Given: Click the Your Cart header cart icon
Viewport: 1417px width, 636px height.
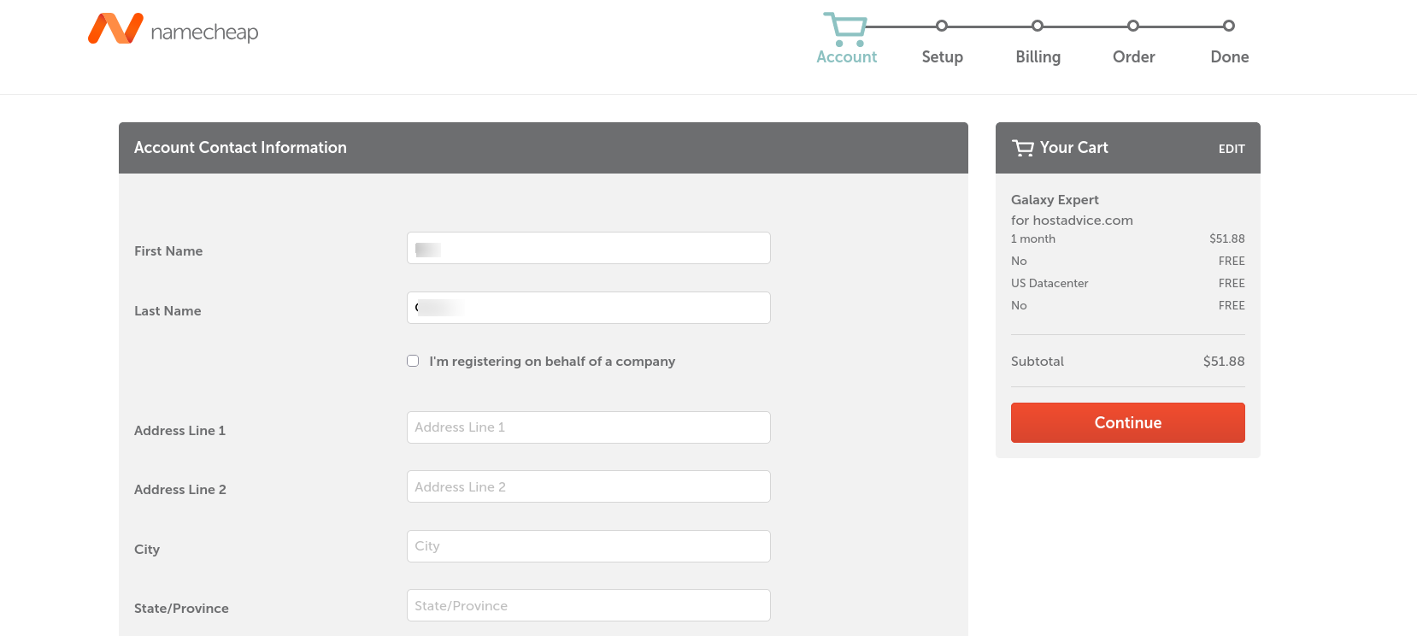Looking at the screenshot, I should [1023, 148].
